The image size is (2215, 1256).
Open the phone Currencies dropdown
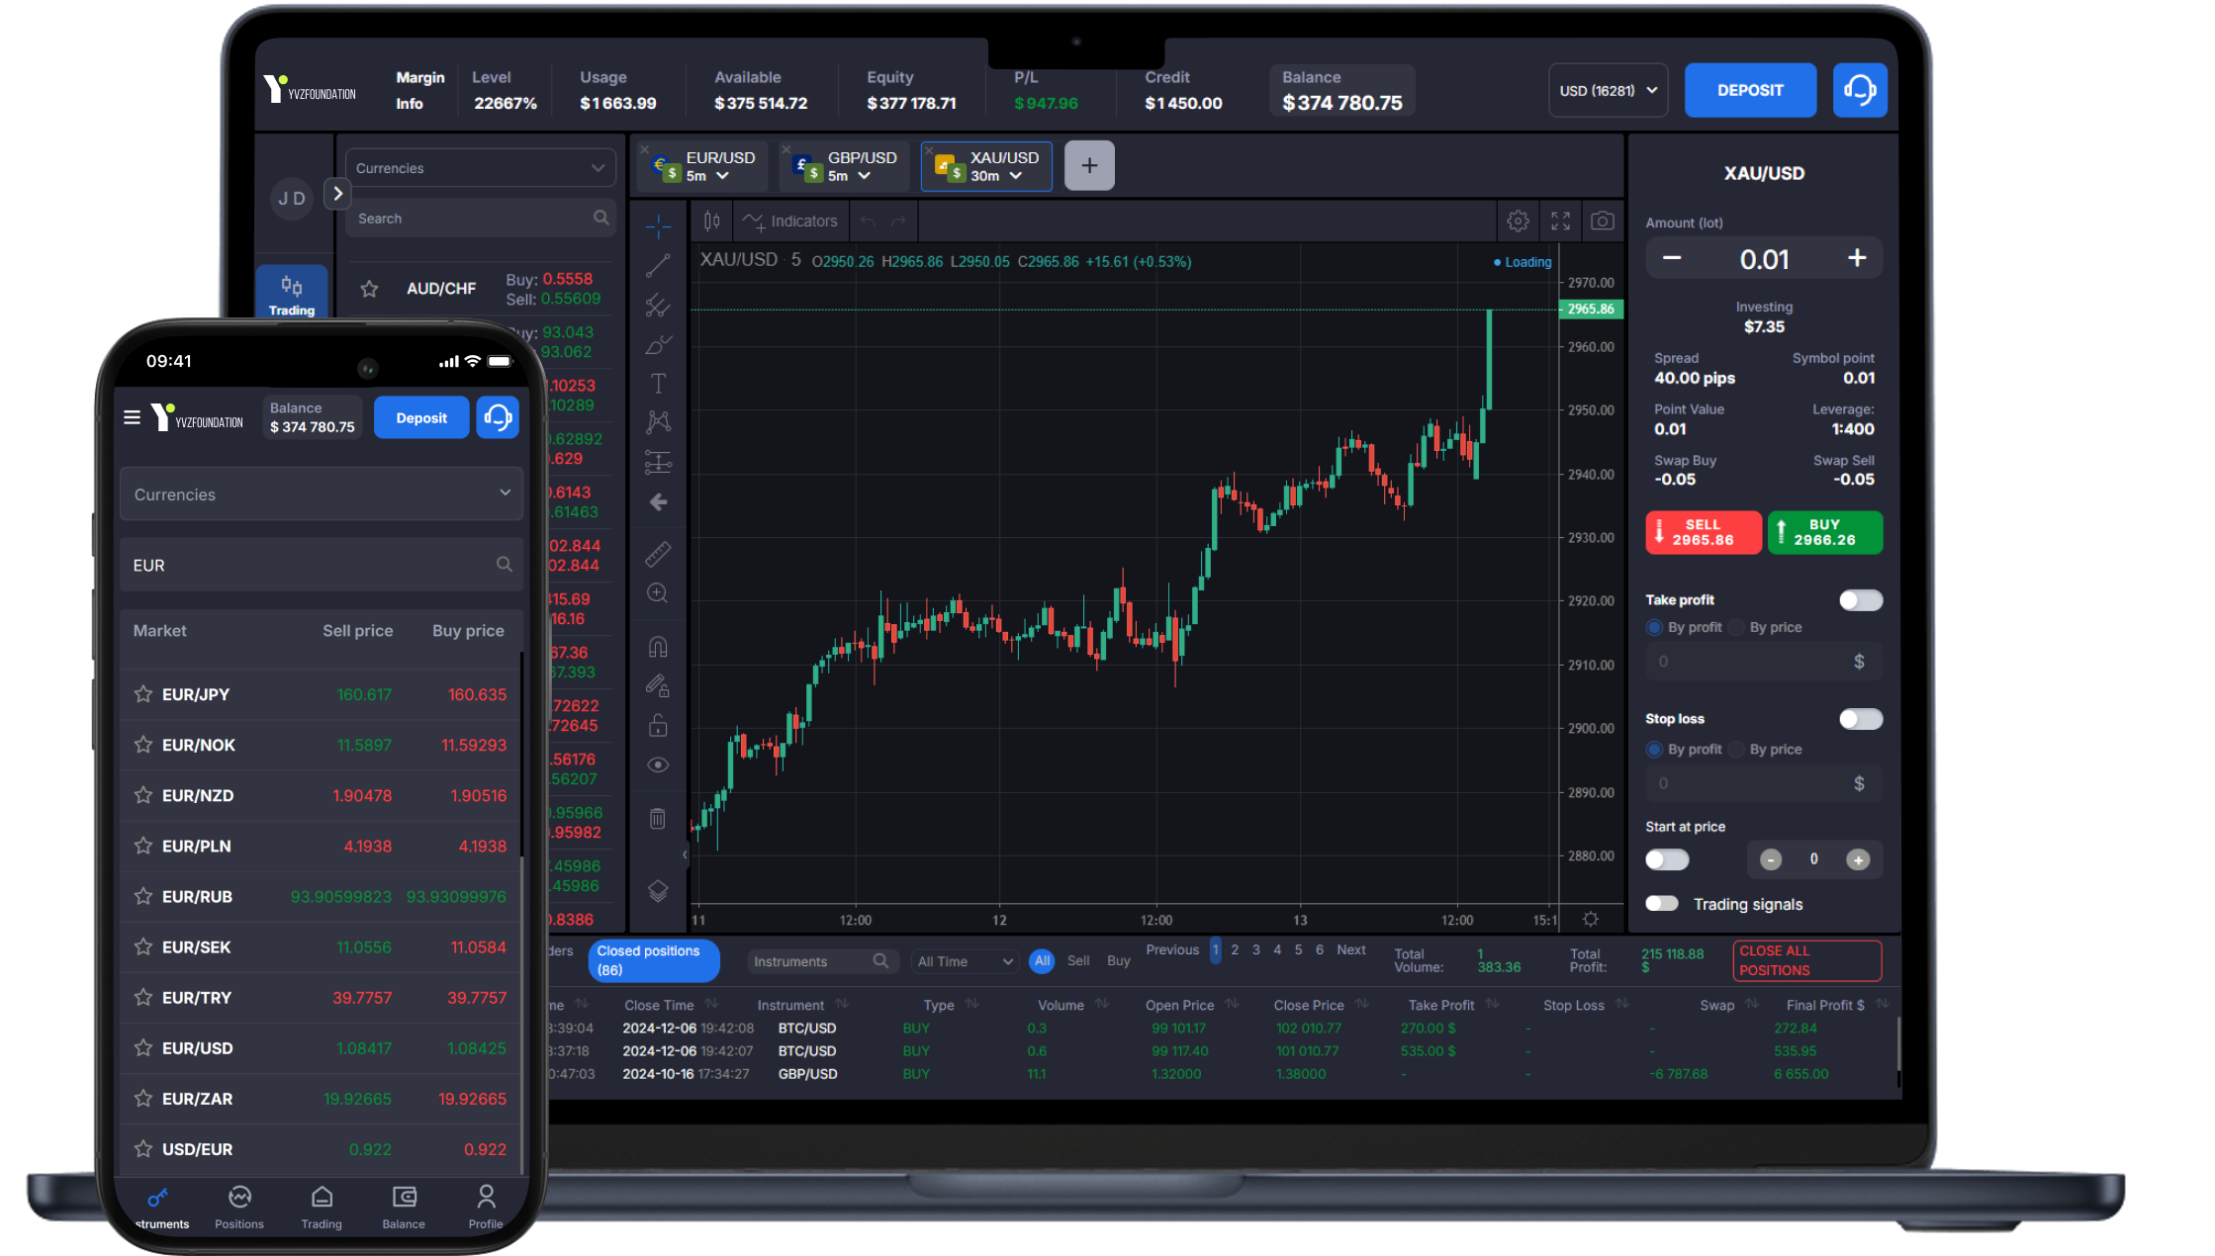coord(322,494)
